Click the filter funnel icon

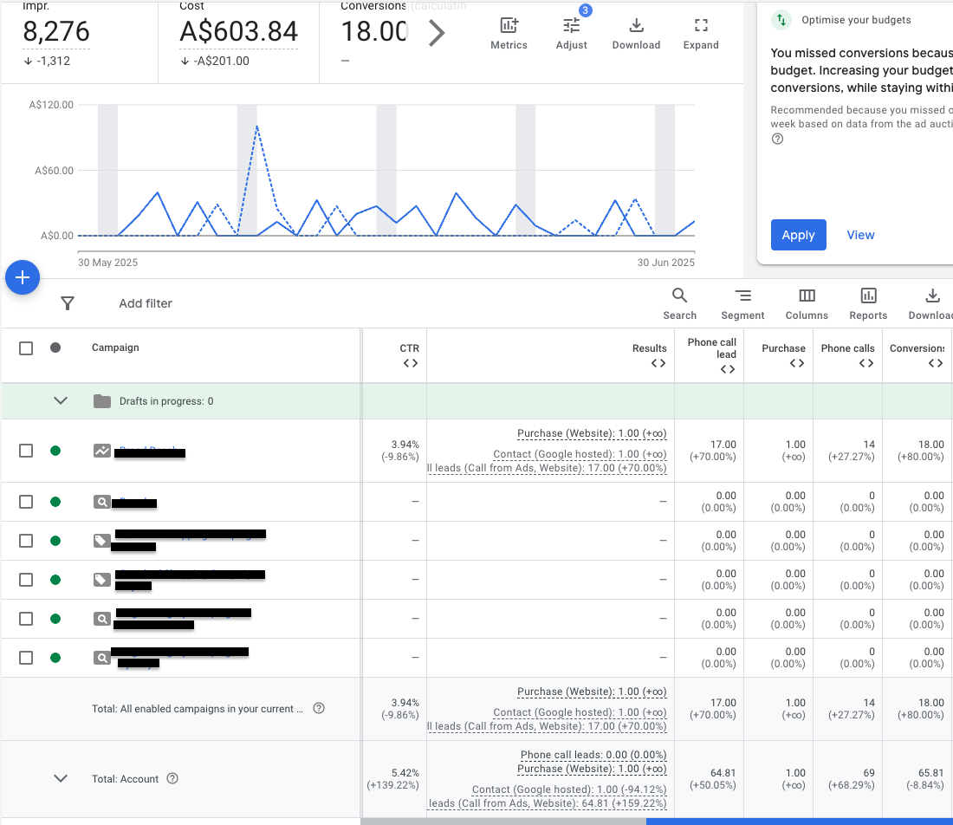click(68, 303)
